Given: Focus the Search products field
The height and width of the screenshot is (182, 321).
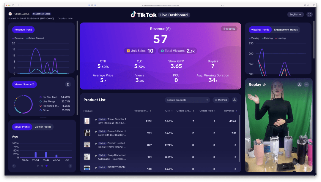Looking at the screenshot, I should pos(187,100).
